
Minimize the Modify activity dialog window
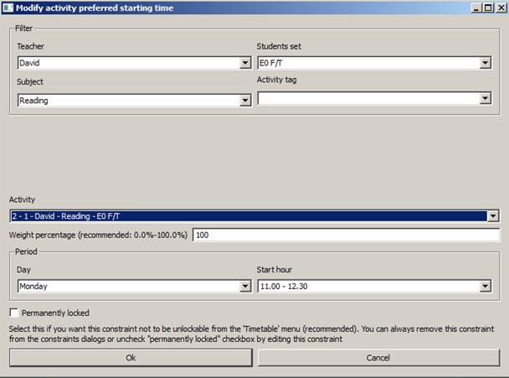tap(476, 8)
